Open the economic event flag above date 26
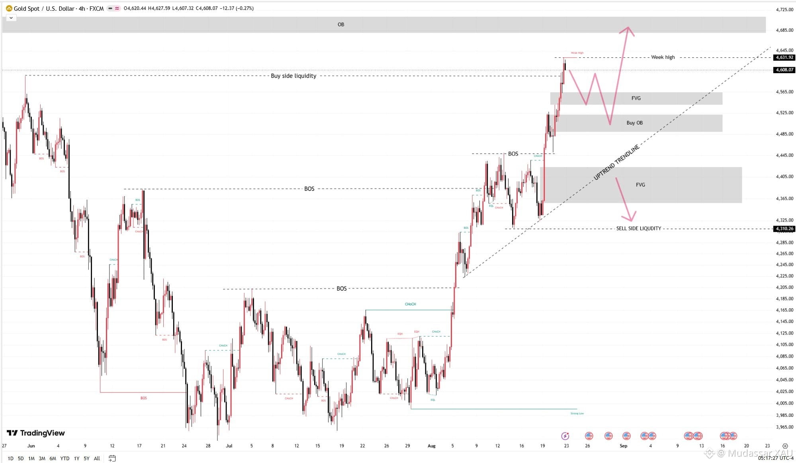The height and width of the screenshot is (463, 796). click(x=589, y=436)
